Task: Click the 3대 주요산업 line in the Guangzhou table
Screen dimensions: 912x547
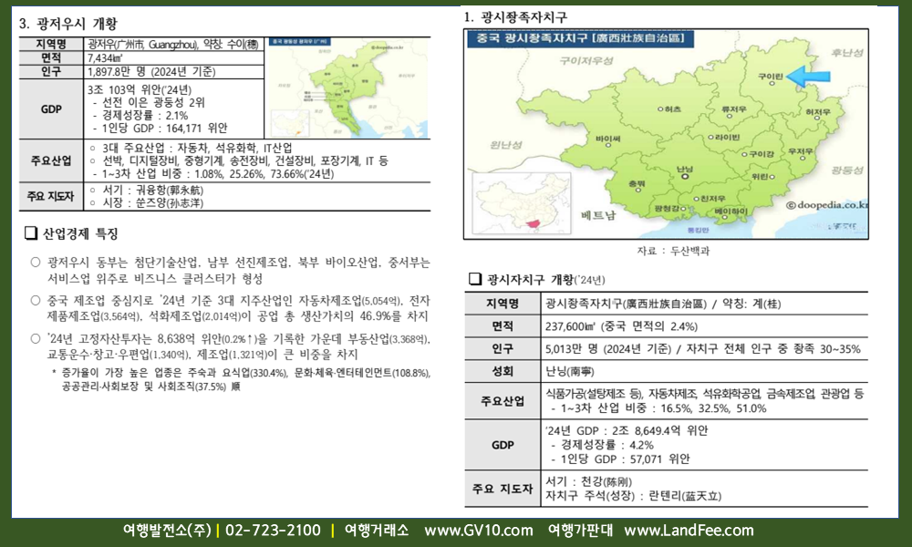Action: [191, 149]
